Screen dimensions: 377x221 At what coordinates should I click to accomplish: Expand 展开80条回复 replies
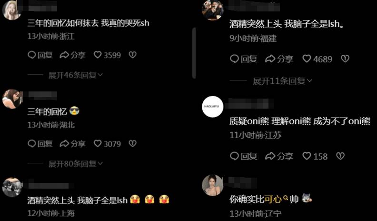(76, 164)
